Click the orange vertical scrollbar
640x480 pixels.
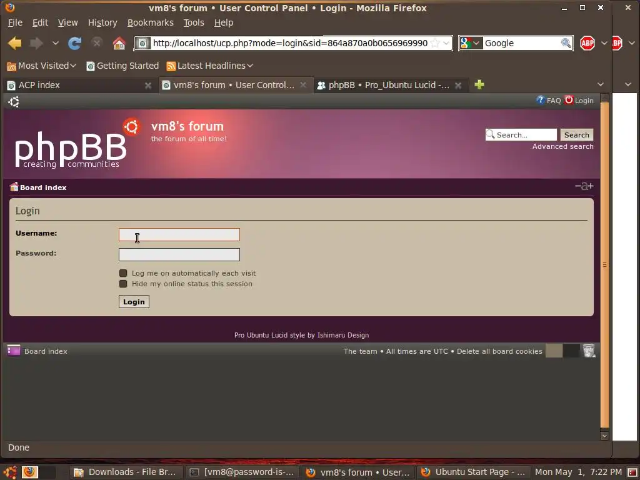604,265
